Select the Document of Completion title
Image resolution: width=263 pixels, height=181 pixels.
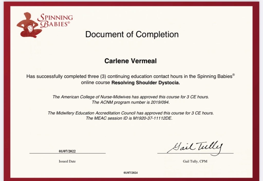[x=132, y=34]
